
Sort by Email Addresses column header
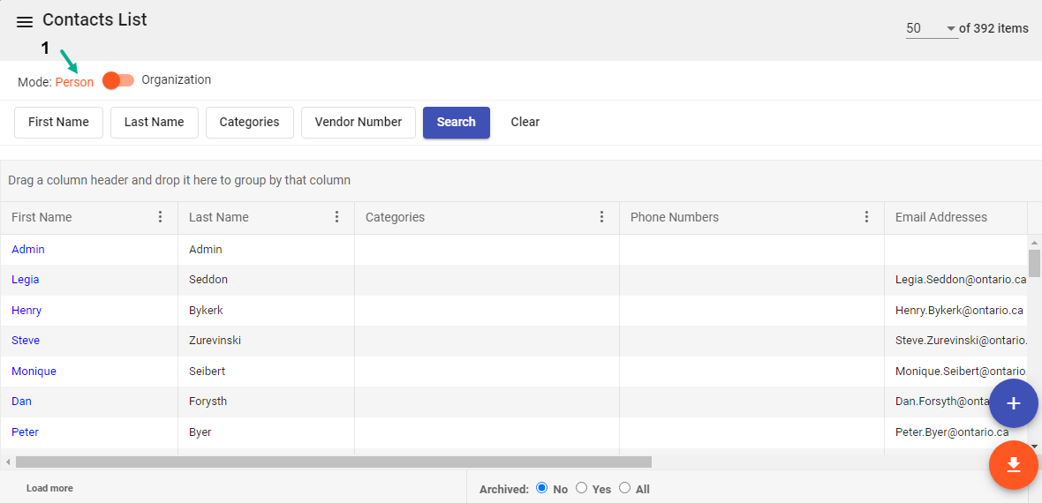[940, 217]
